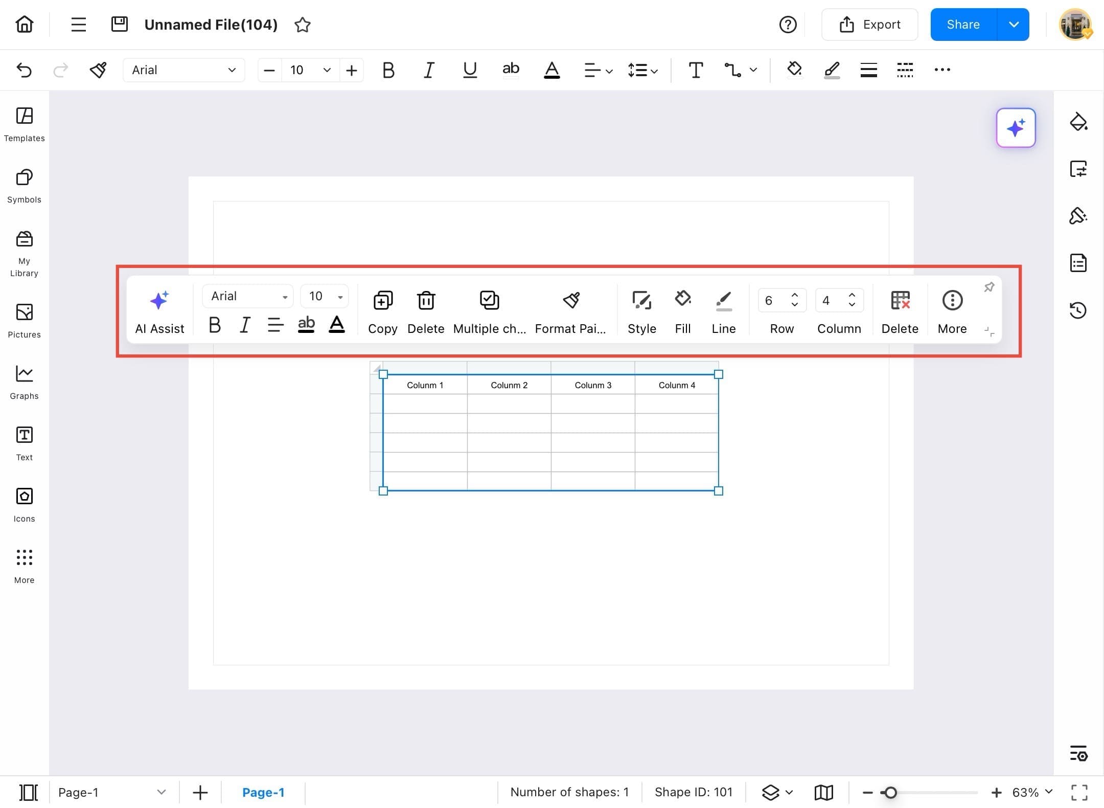Switch to the Page-1 tab
Viewport: 1104px width, 808px height.
coord(264,792)
